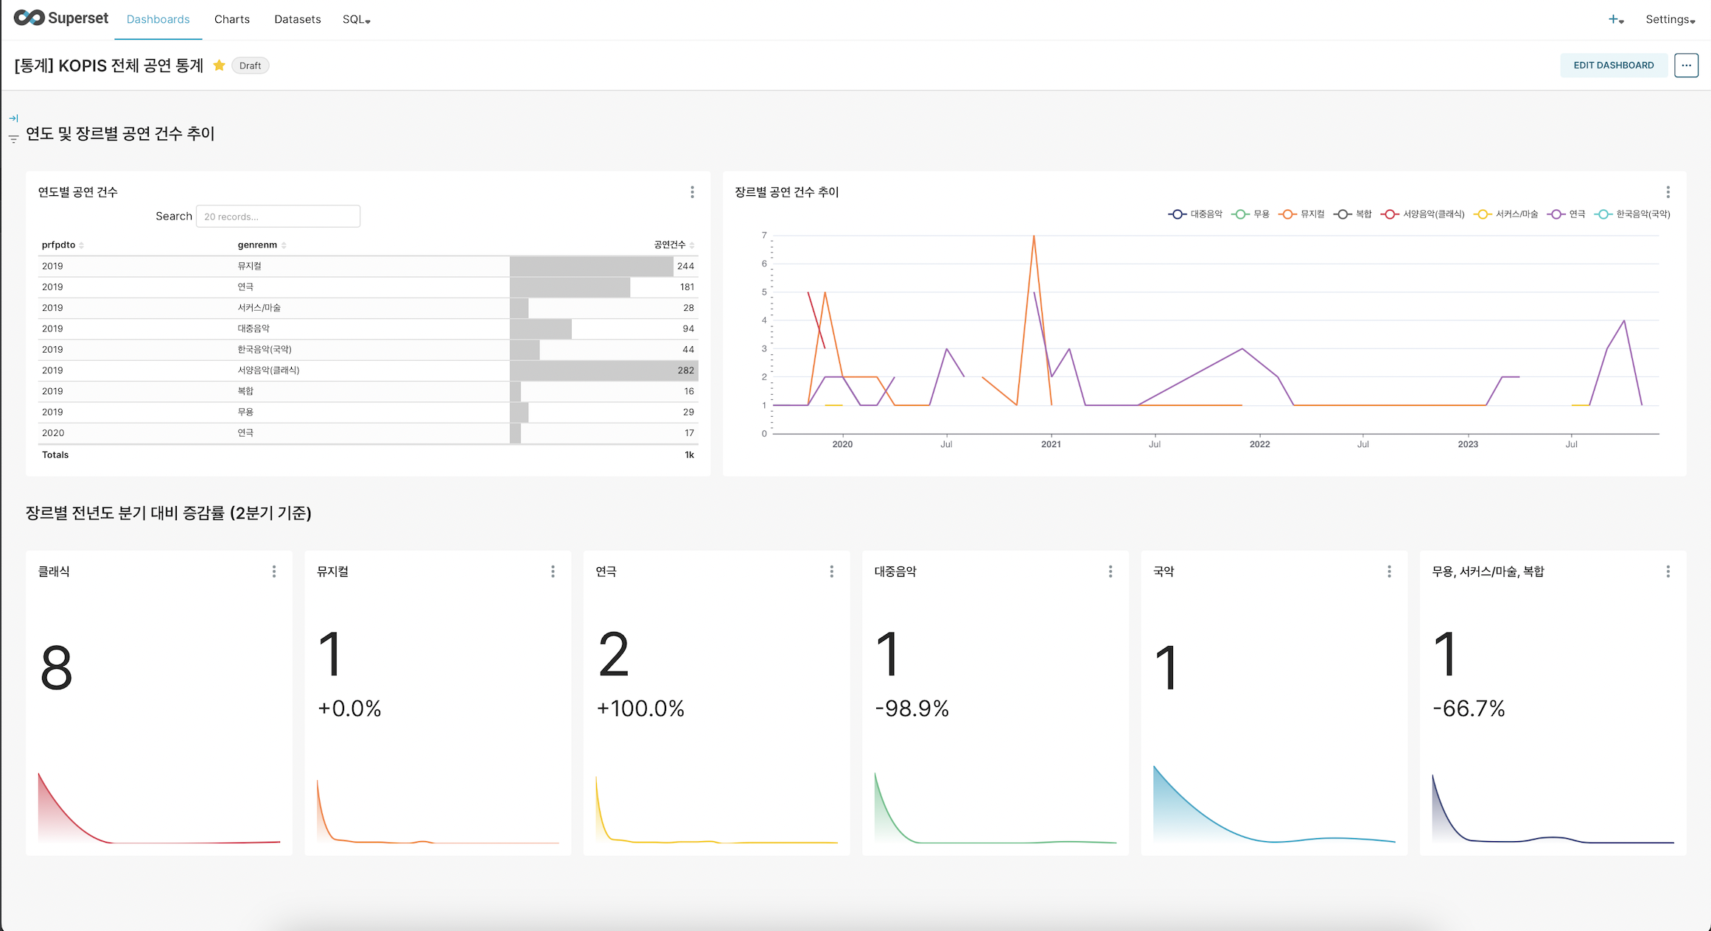Open the dashboard ellipsis actions menu
Screen dimensions: 1711x931
pos(1686,66)
